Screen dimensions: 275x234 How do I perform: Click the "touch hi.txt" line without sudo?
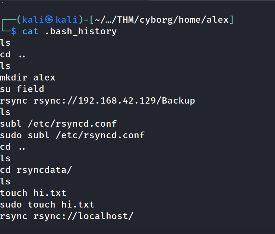pos(33,193)
